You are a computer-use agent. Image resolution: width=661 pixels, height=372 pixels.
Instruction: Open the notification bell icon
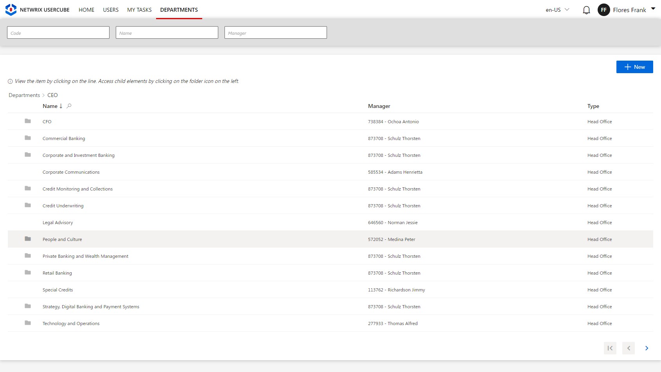586,10
